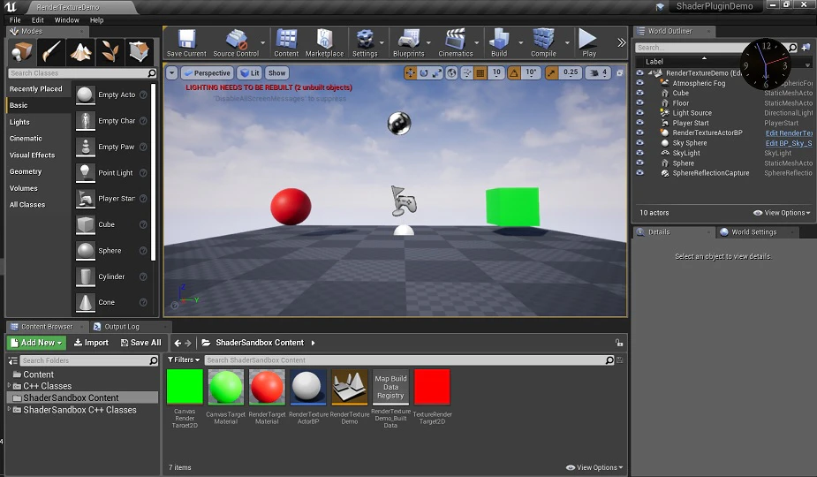This screenshot has height=477, width=817.
Task: Select the translate gizmo tool in viewport
Action: click(411, 73)
